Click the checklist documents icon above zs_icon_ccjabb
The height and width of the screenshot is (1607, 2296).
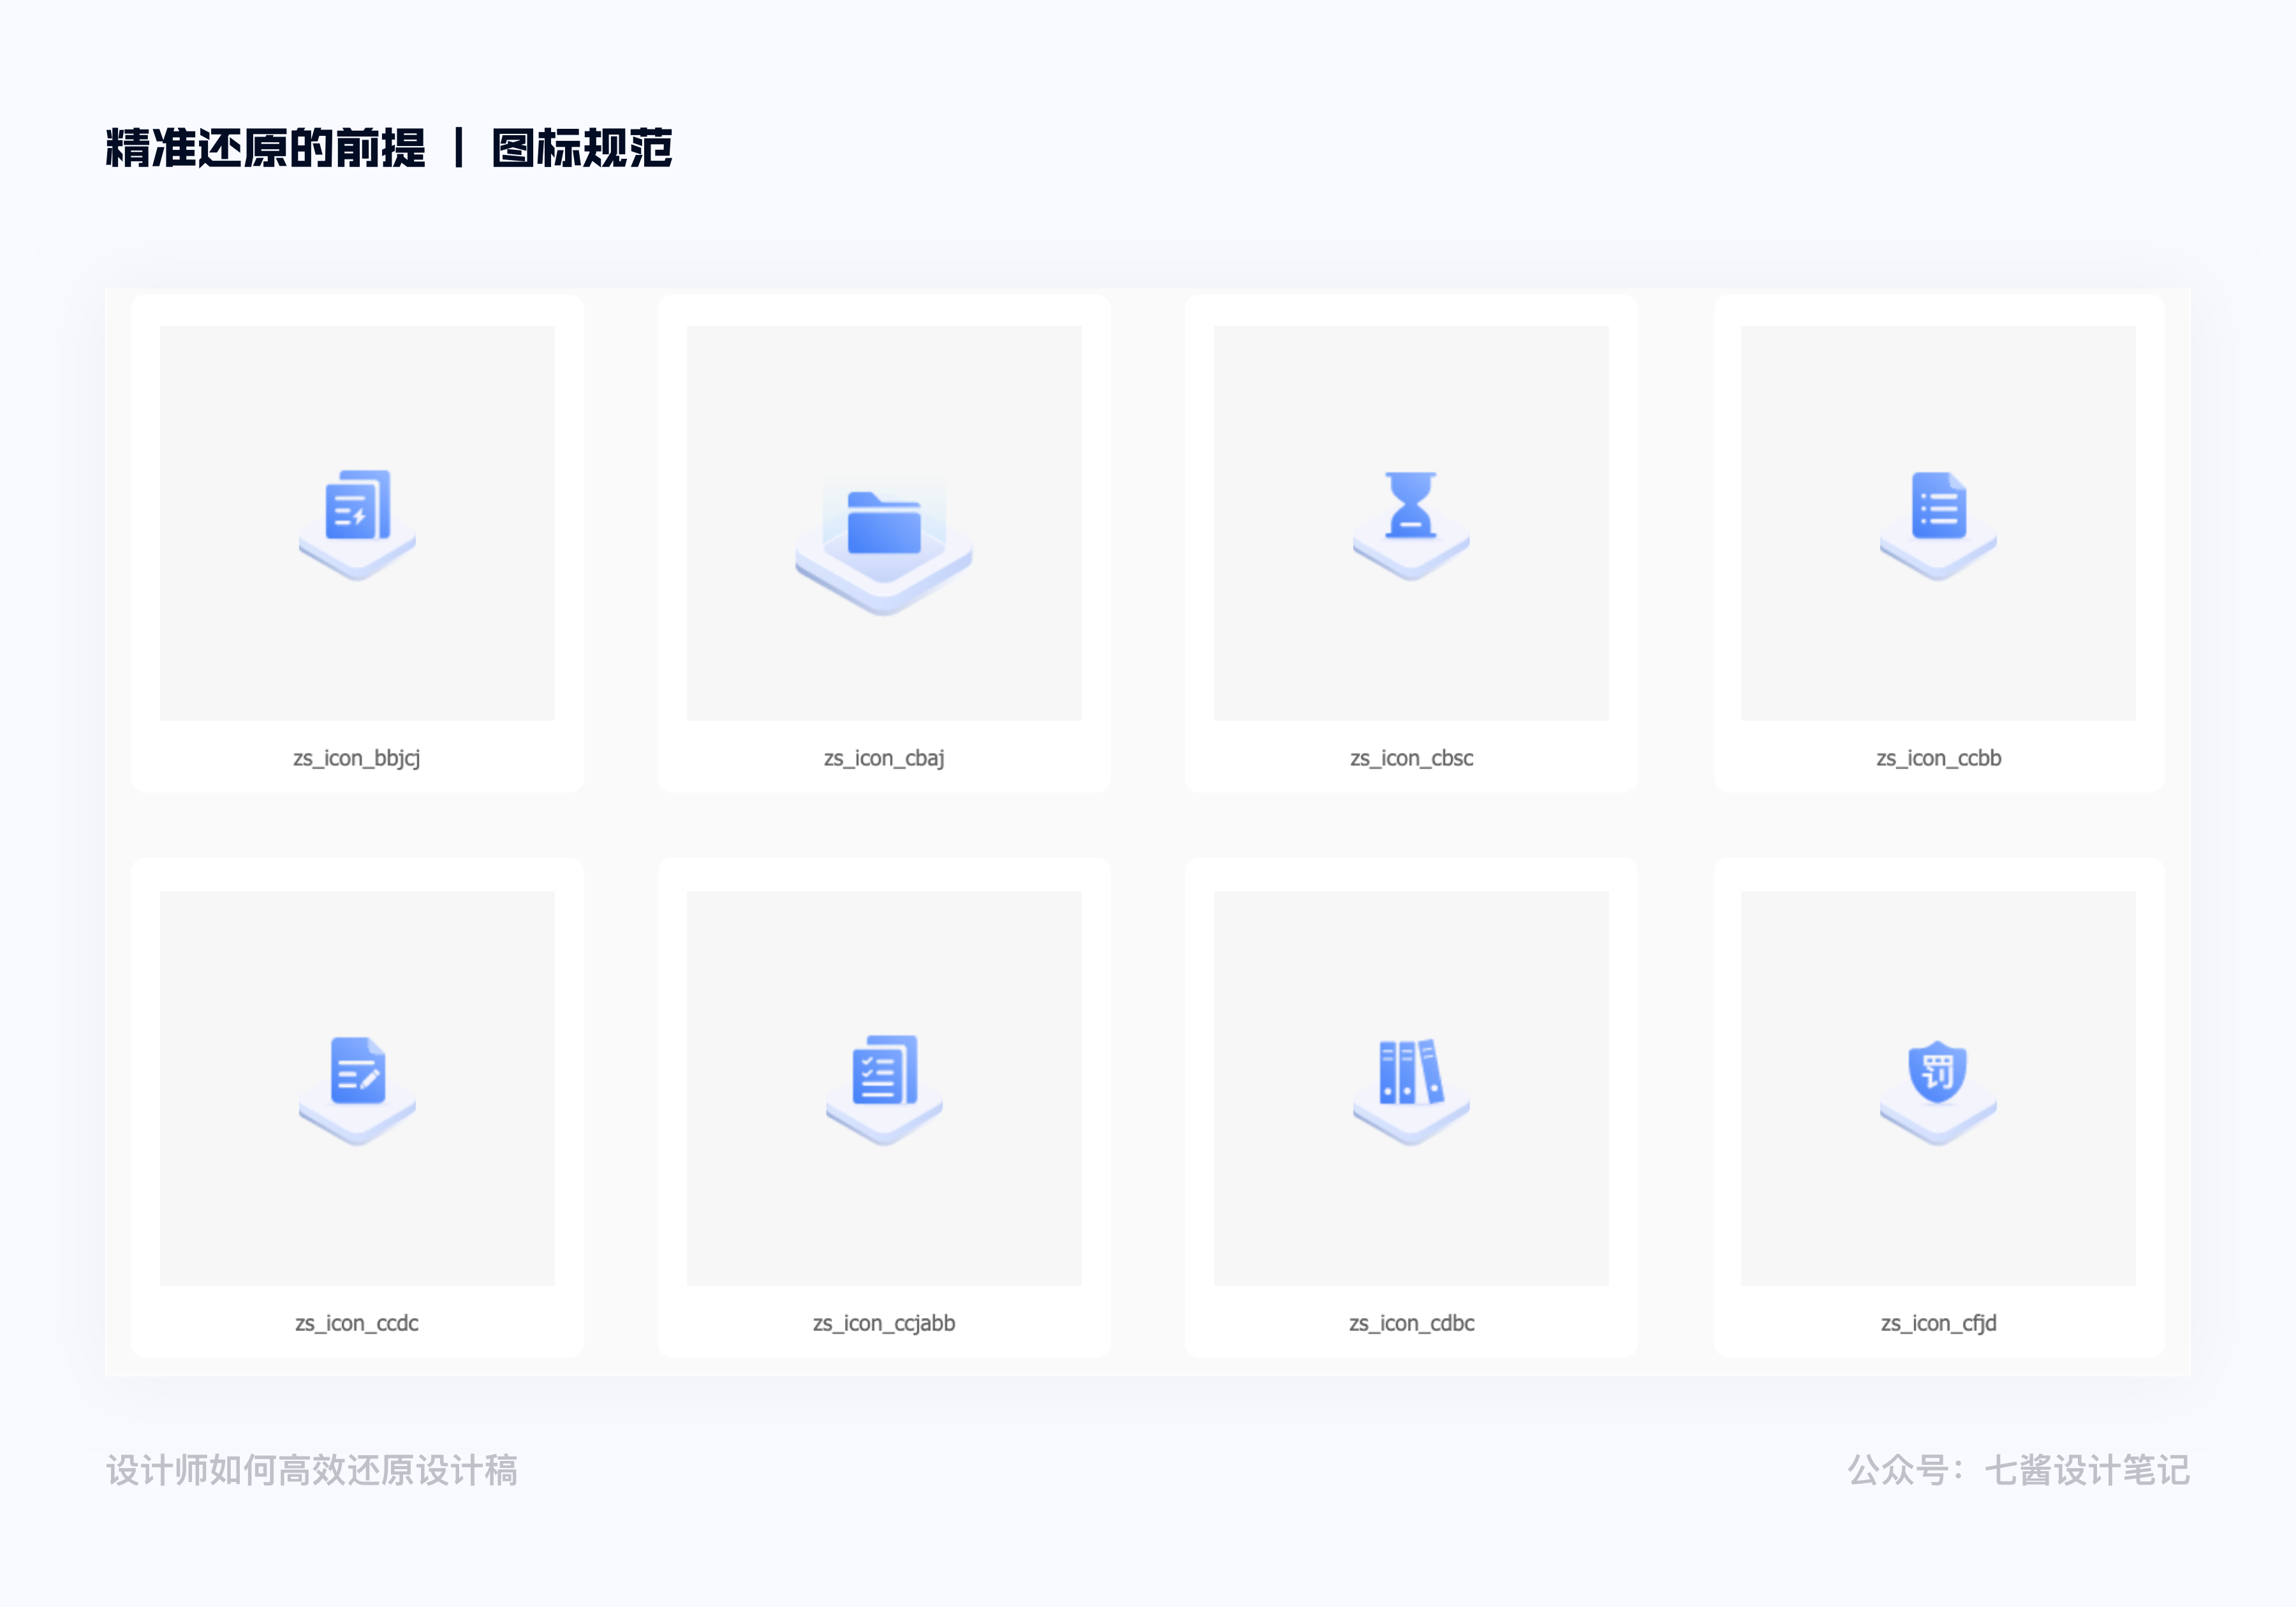[x=884, y=1070]
